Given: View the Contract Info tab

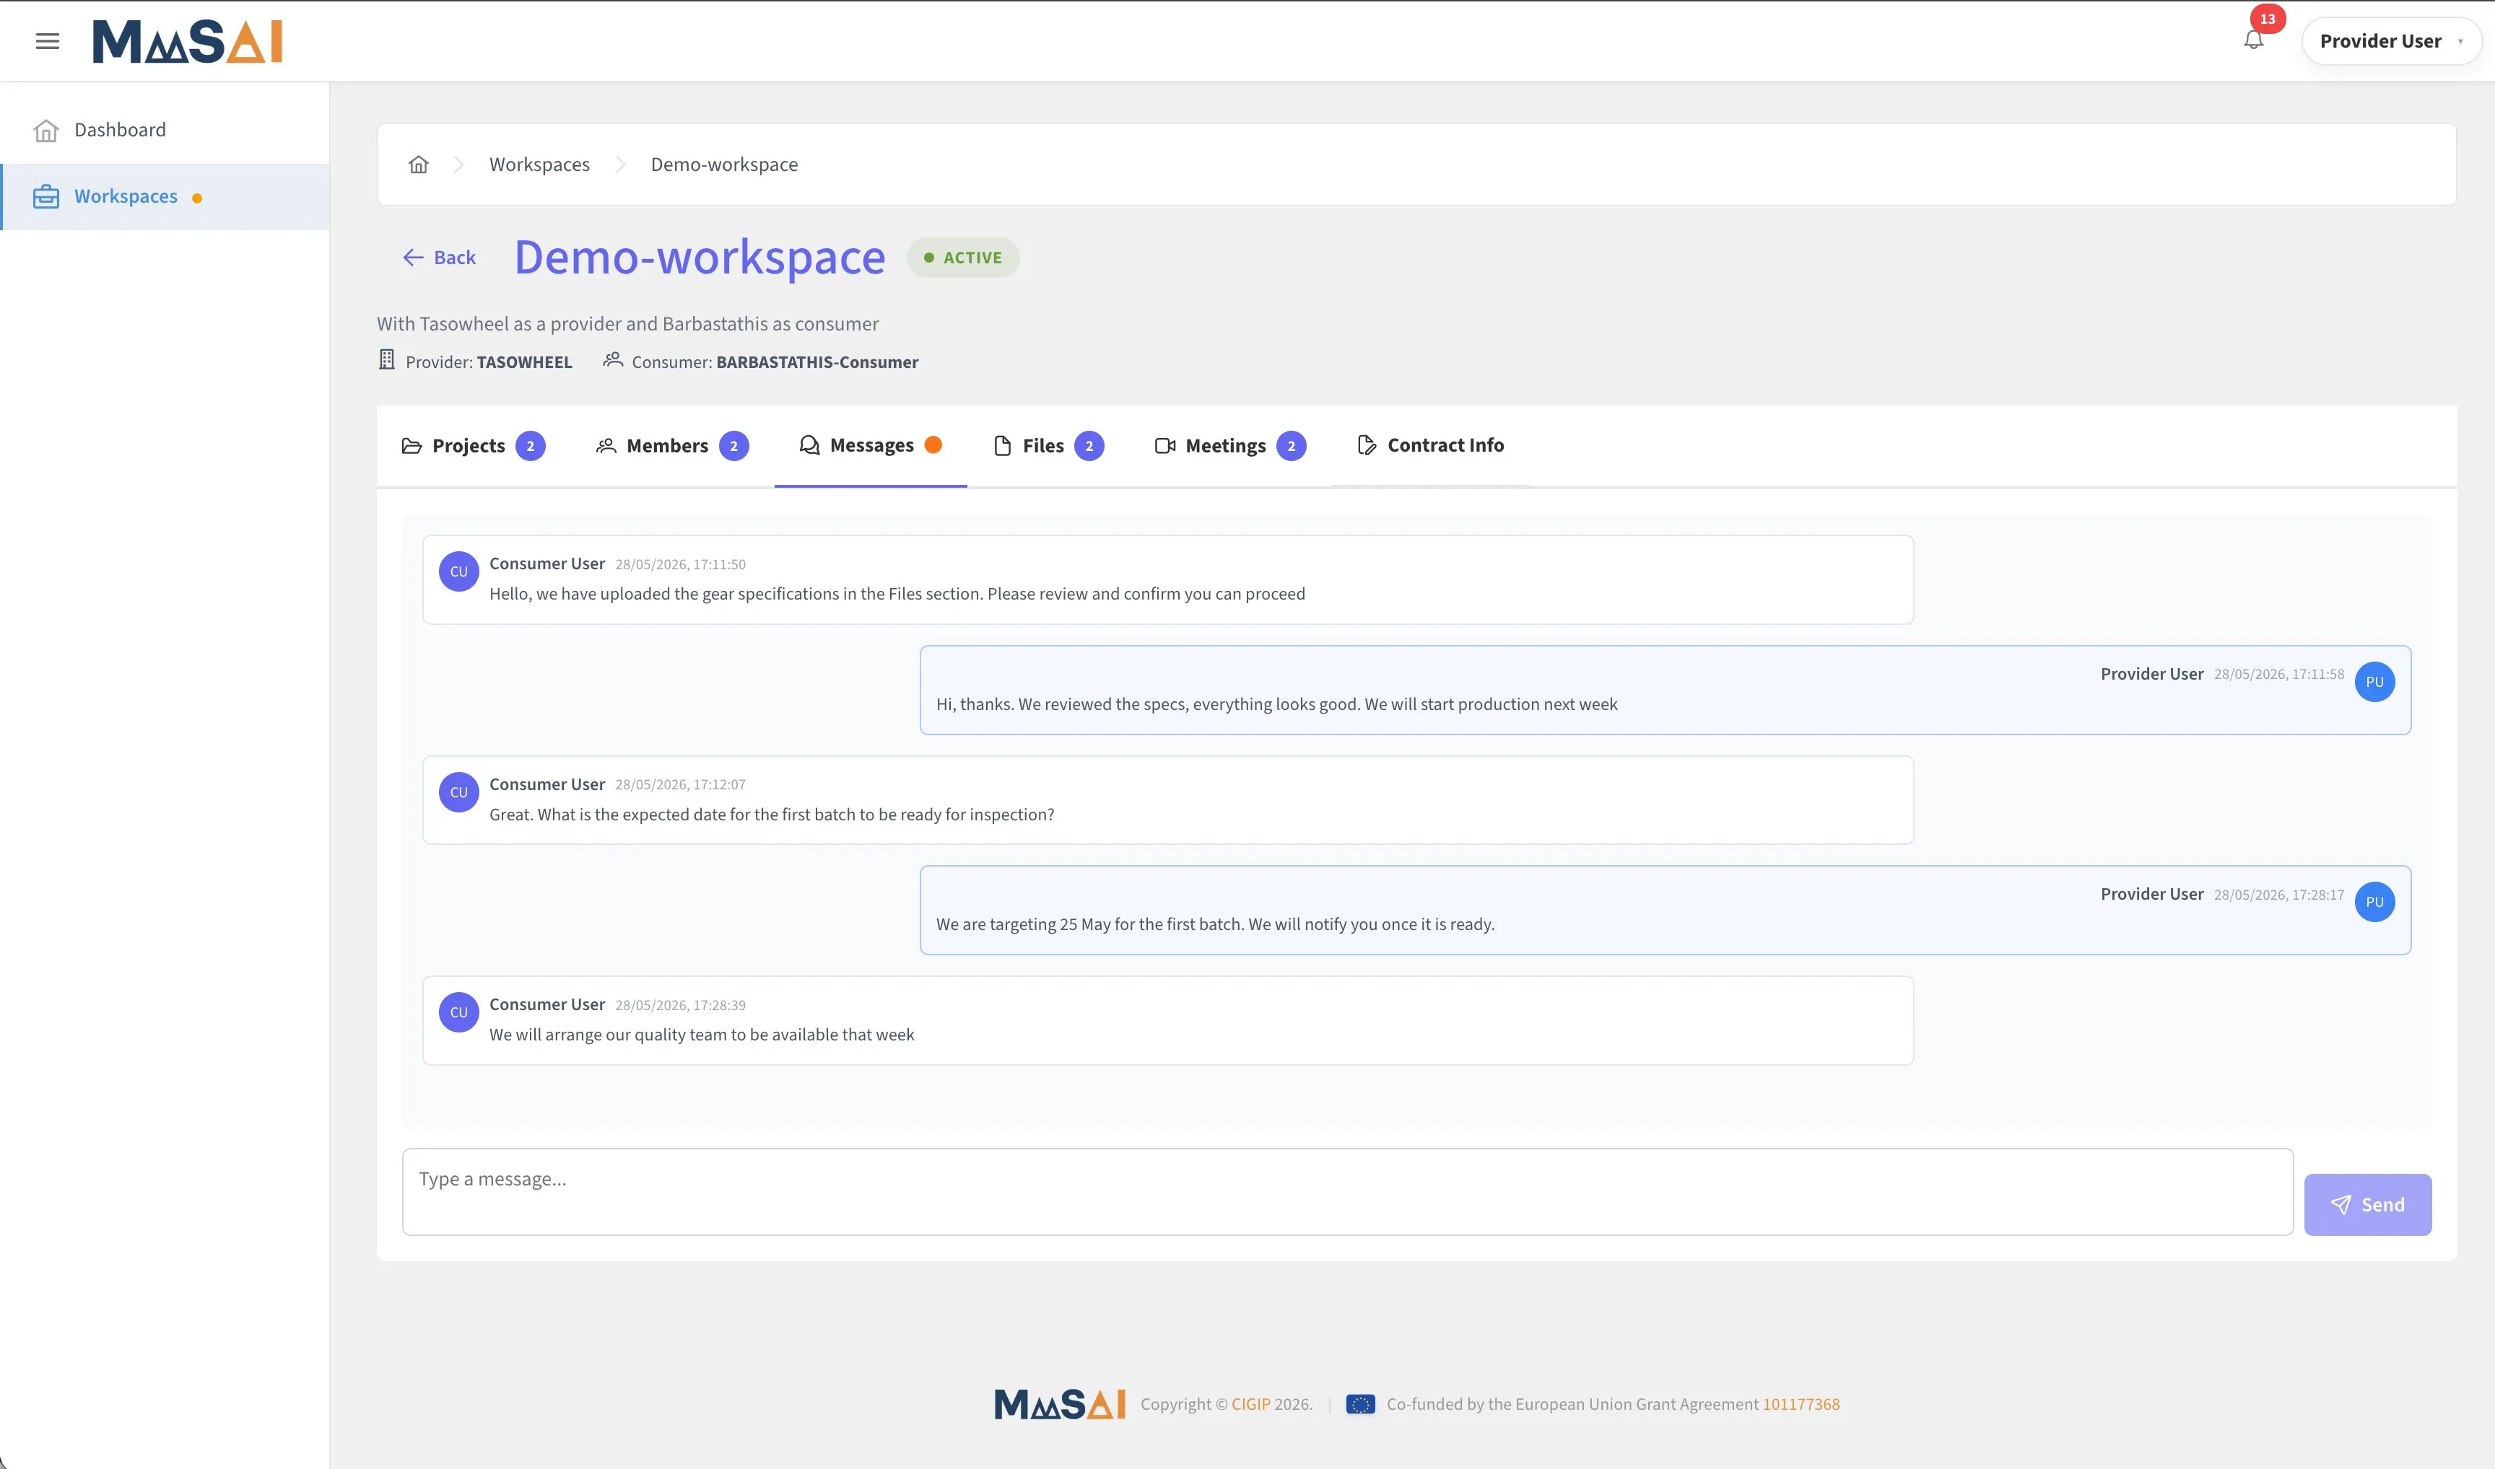Looking at the screenshot, I should coord(1430,445).
